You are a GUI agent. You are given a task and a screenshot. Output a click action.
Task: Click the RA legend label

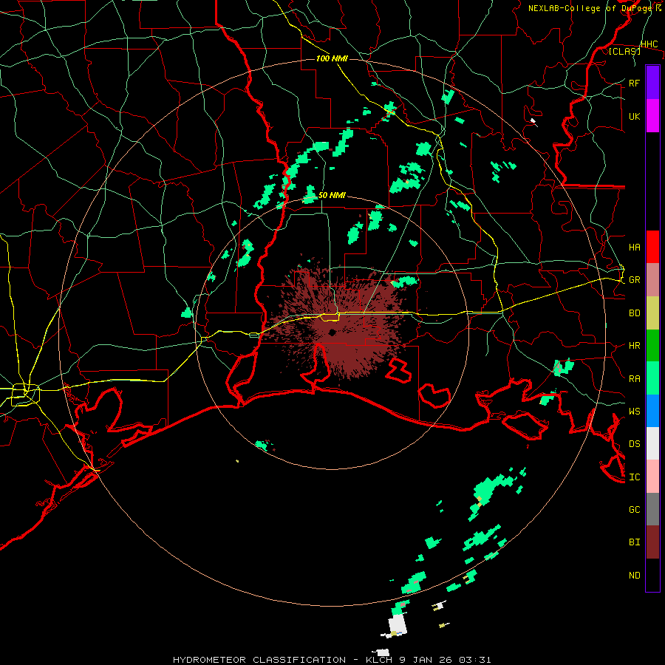coord(635,379)
